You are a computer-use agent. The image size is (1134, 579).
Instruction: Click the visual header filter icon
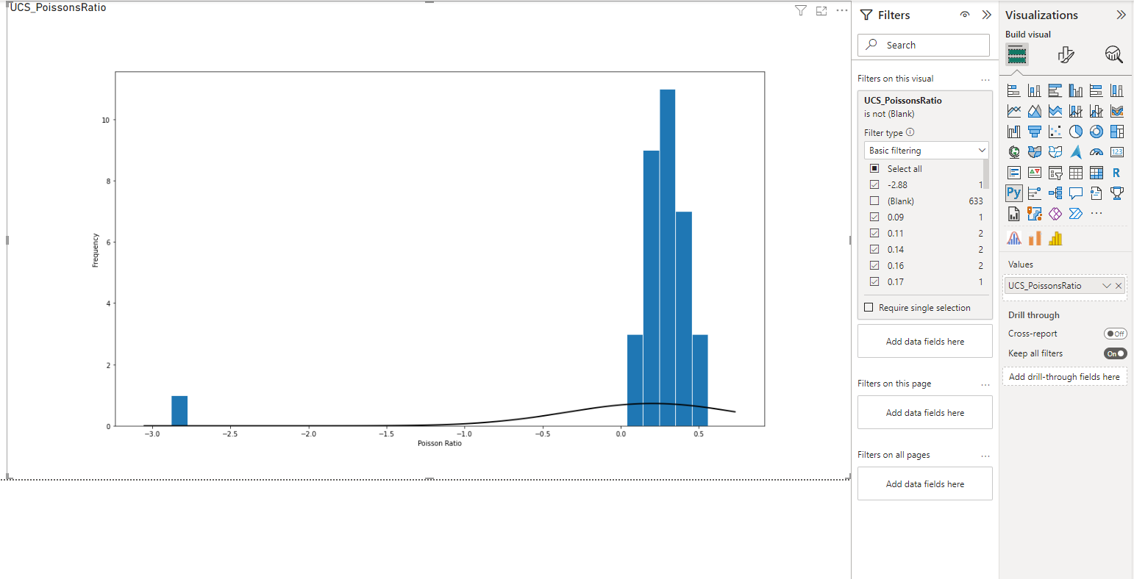(x=801, y=10)
